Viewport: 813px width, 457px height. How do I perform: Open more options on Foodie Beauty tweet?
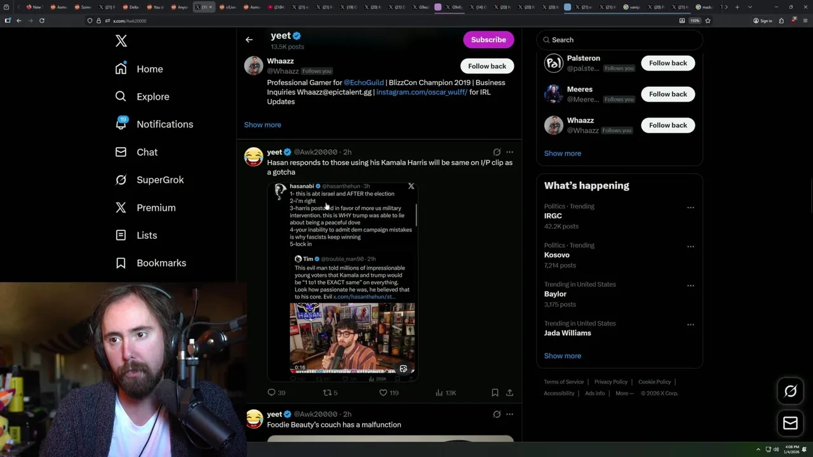pyautogui.click(x=509, y=414)
